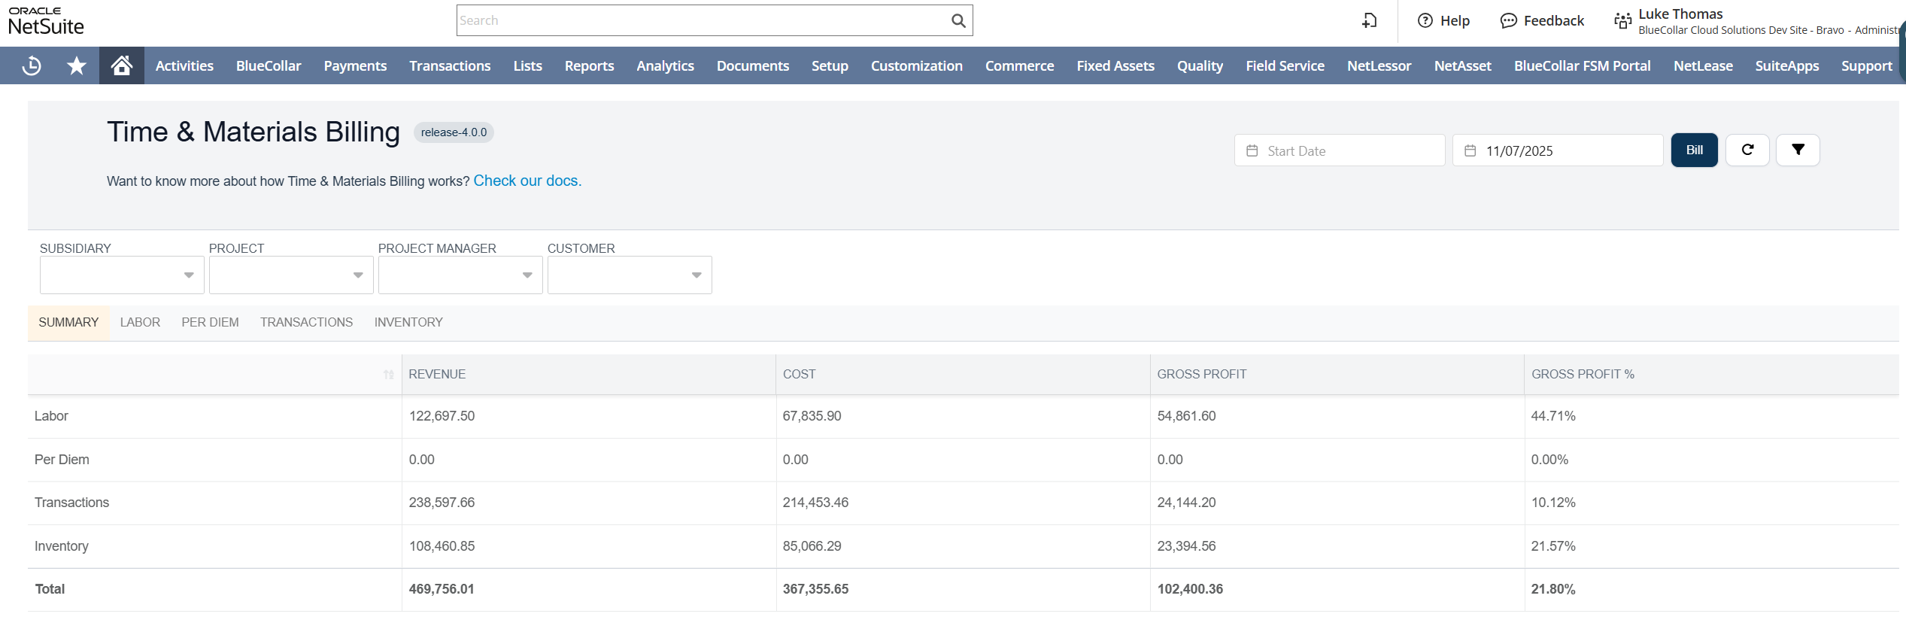Open the Recent Records clock icon

pos(32,66)
